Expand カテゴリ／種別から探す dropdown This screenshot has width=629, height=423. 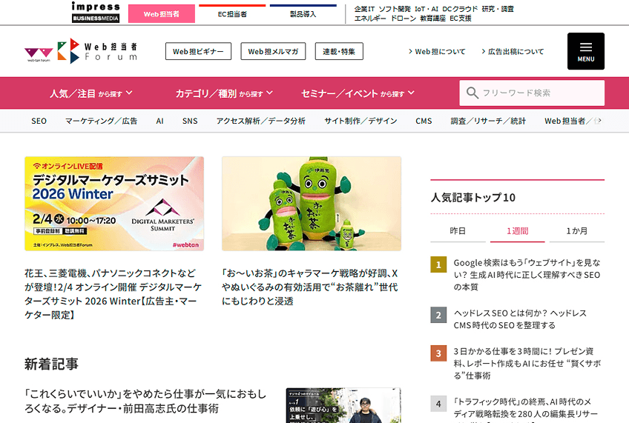click(224, 93)
